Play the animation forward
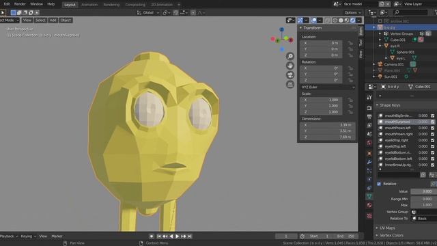Screen dimensions: 437x246 click(178, 236)
